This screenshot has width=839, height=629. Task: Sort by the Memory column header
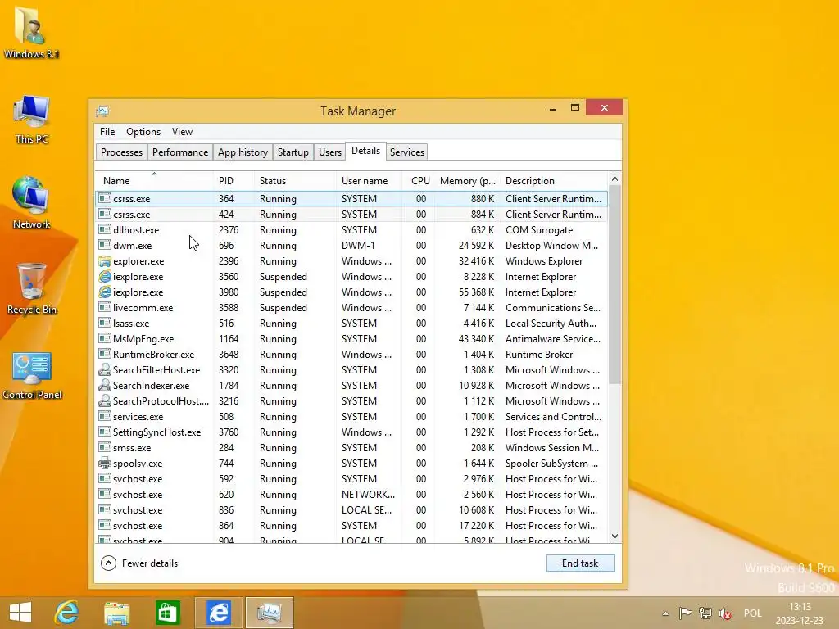468,181
